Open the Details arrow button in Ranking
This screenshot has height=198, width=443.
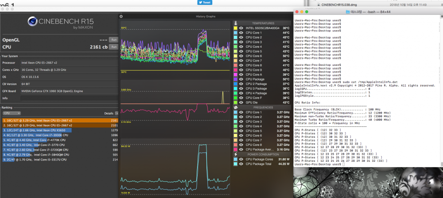click(x=117, y=113)
